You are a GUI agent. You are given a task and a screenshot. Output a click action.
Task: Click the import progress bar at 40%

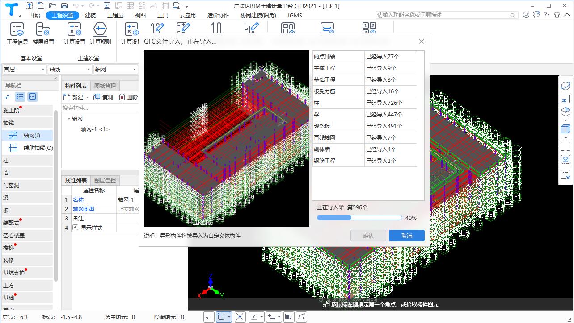pos(359,218)
